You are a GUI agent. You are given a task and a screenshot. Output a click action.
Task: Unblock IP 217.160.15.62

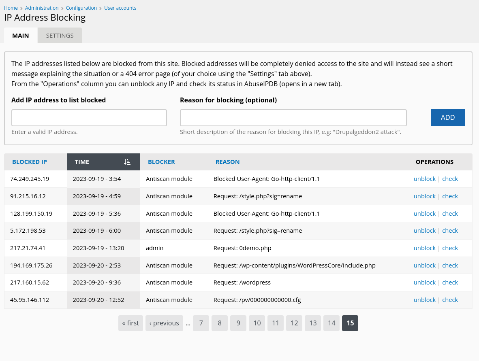[x=425, y=282]
